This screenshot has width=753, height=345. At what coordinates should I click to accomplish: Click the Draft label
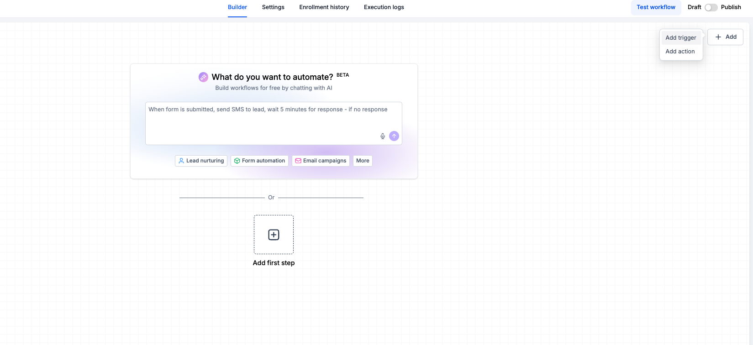[x=695, y=7]
